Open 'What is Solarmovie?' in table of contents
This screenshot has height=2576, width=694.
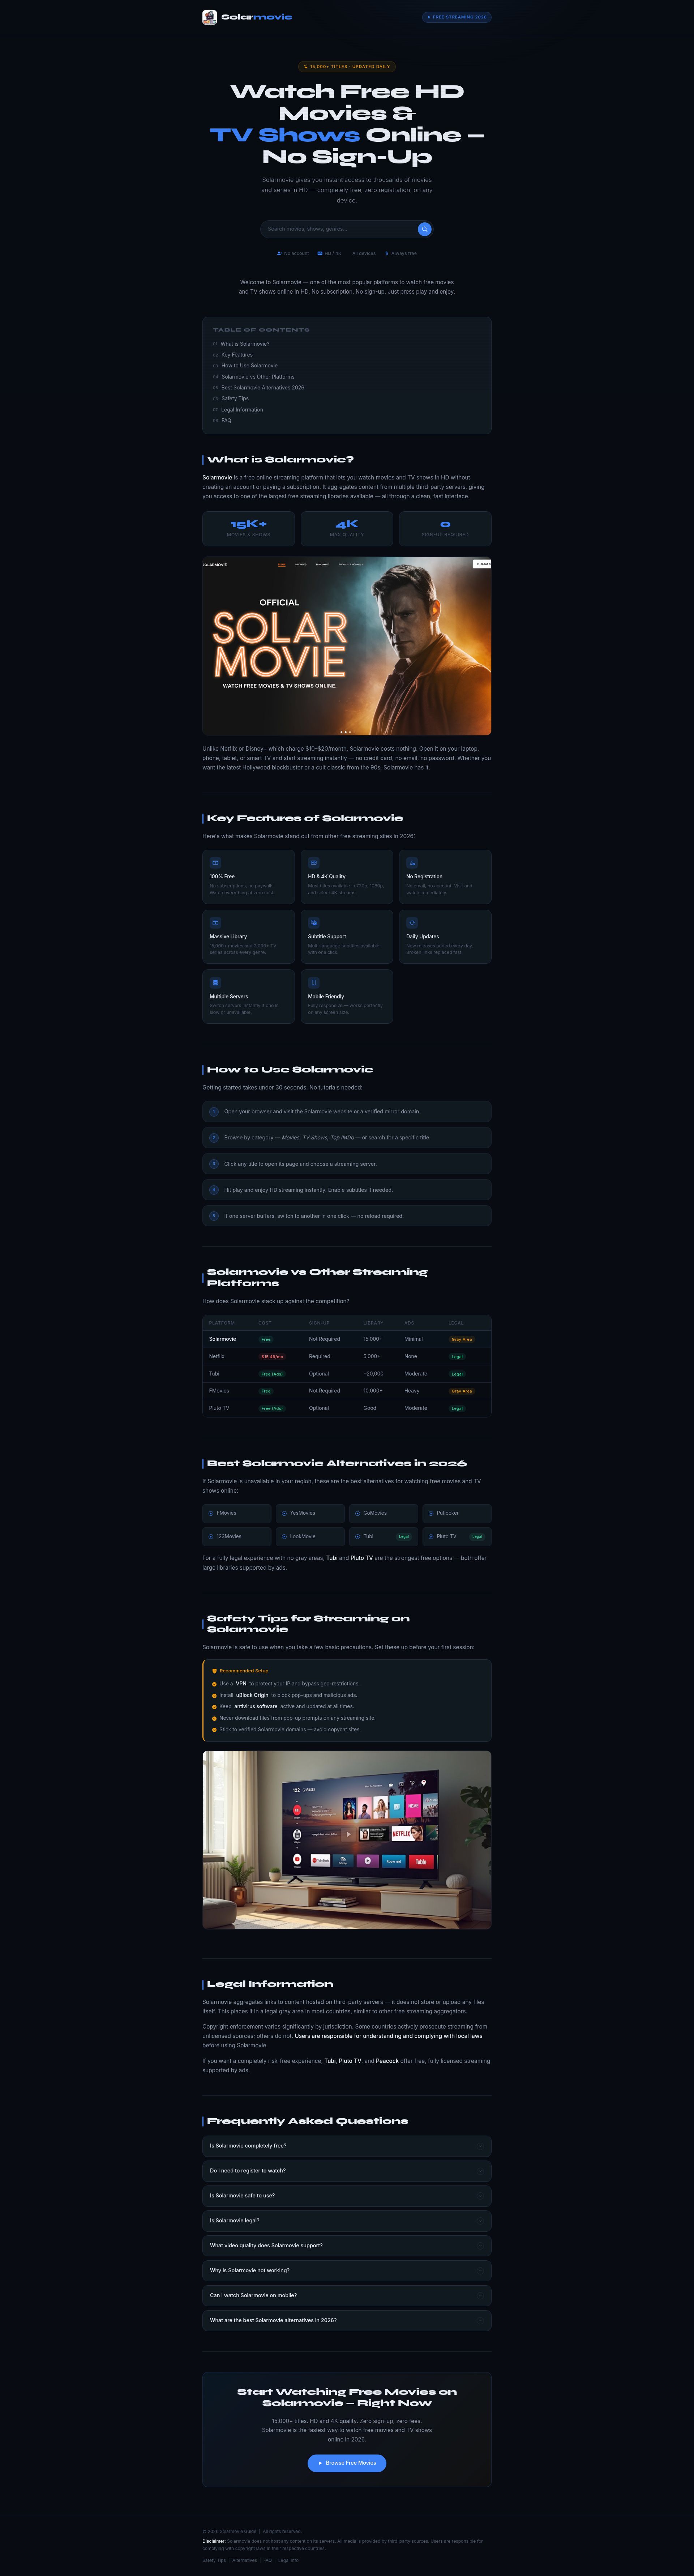tap(245, 344)
